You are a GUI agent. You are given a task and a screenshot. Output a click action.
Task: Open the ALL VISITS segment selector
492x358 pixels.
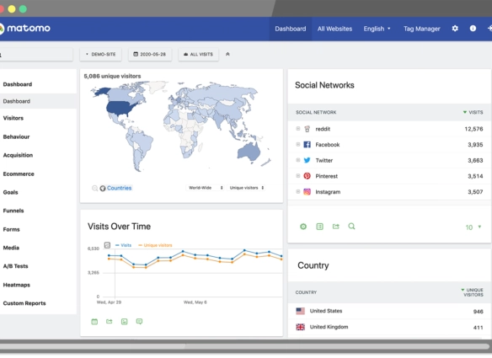198,54
